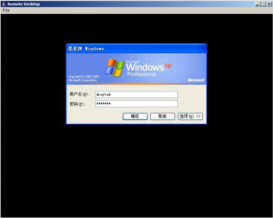Focus the 用户名 username field containing draytek
273x218 pixels.
tap(136, 95)
